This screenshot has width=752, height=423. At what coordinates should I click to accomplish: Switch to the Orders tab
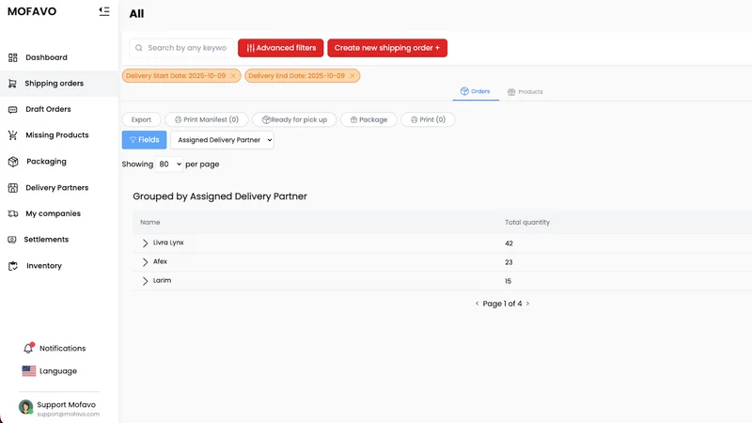(x=476, y=91)
